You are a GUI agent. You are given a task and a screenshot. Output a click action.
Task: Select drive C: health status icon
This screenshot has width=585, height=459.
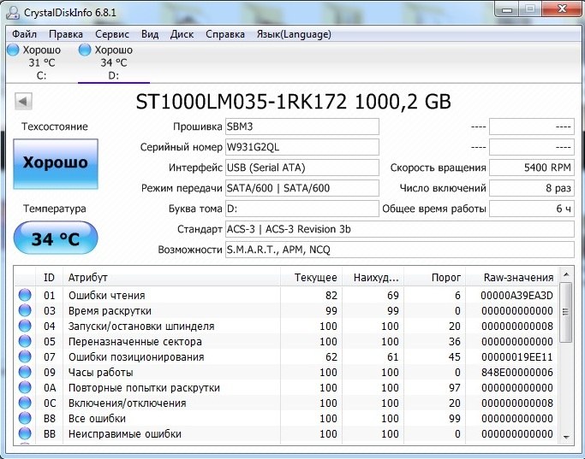13,50
